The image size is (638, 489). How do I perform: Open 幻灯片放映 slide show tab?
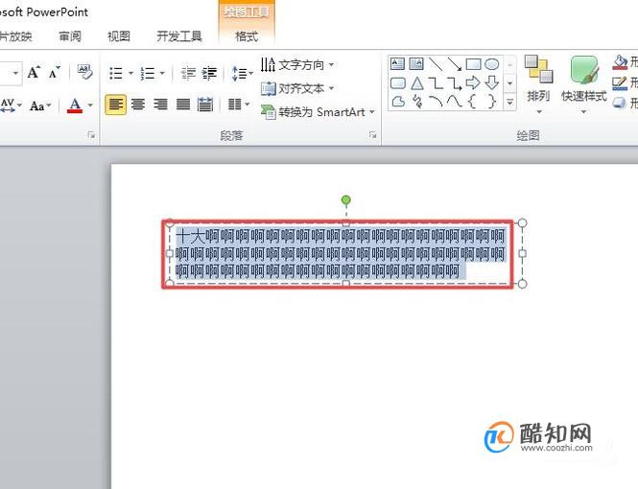(15, 36)
